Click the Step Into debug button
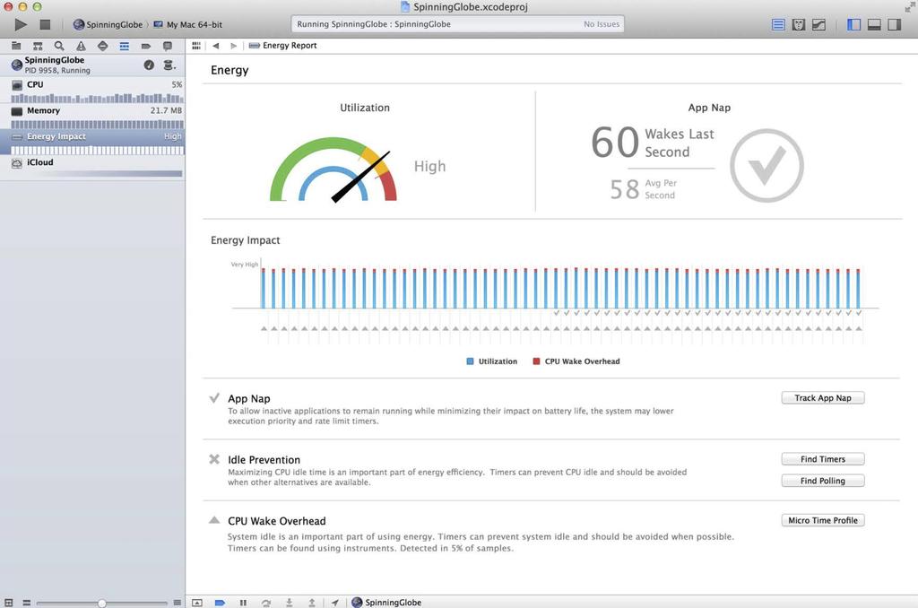Screen dimensions: 918x608 290,603
